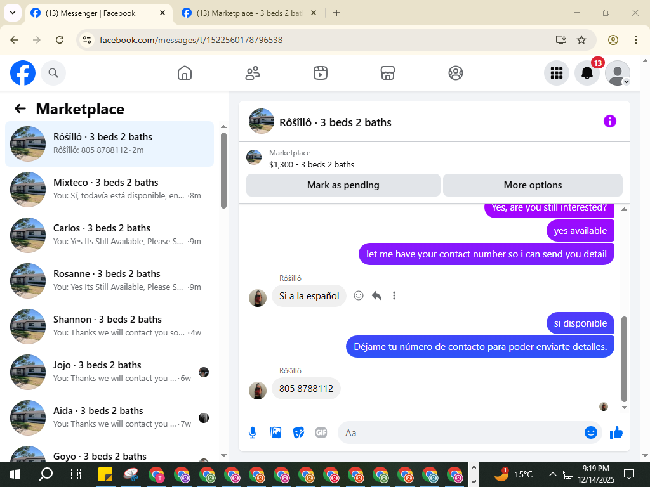Open the Reels video icon
The image size is (650, 487).
[x=320, y=73]
